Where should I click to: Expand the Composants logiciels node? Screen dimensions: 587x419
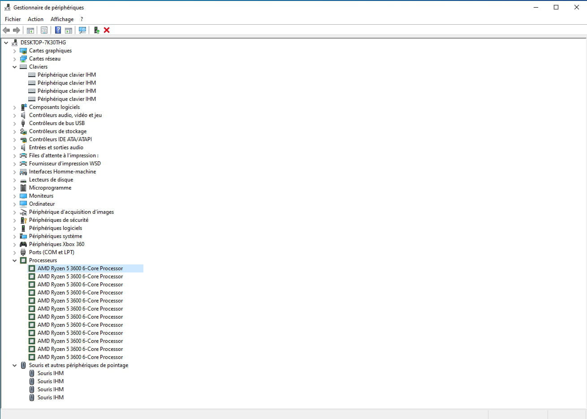(14, 107)
